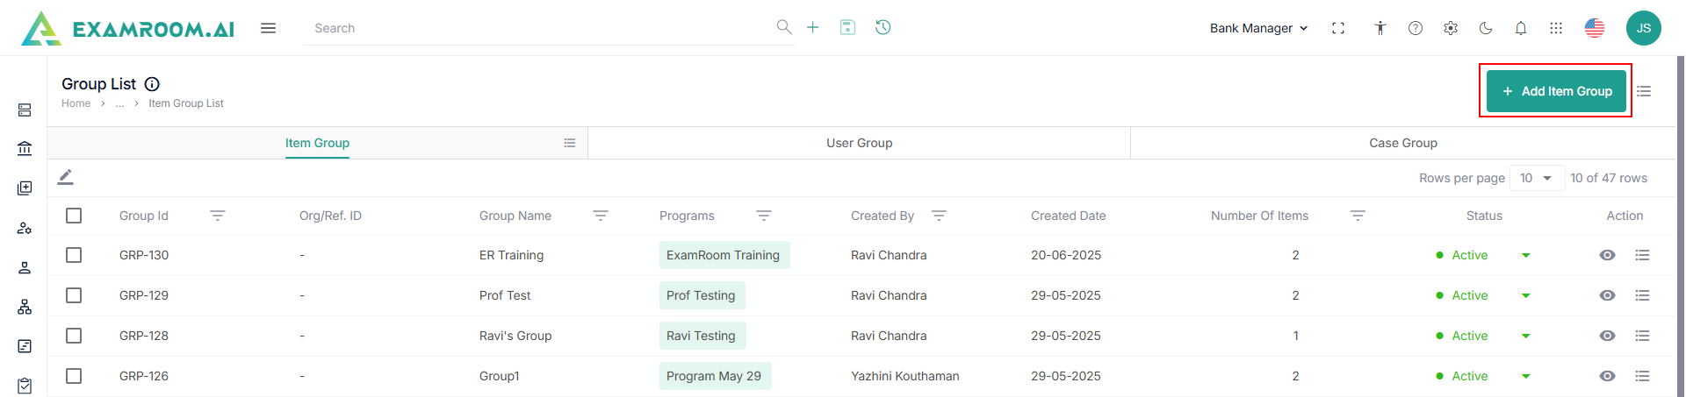Viewport: 1686px width, 397px height.
Task: Open the settings gear icon
Action: 1451,28
